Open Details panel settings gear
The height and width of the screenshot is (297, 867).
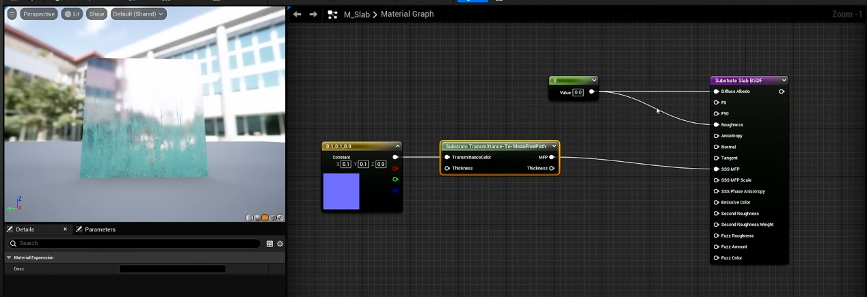(280, 244)
